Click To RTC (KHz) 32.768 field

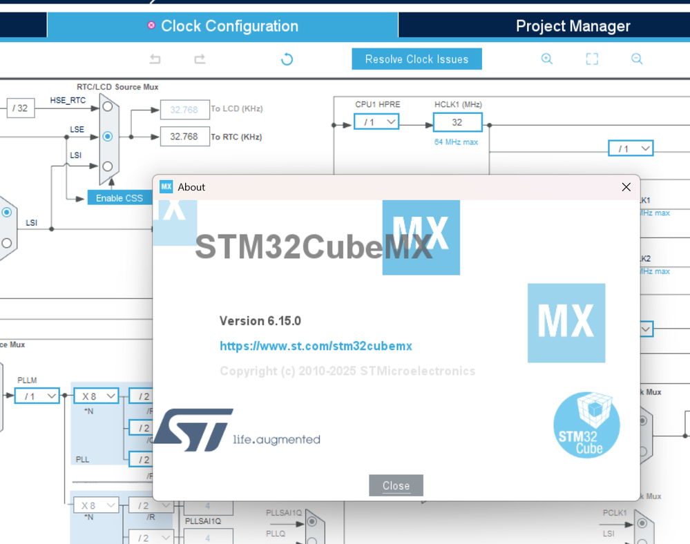point(184,136)
